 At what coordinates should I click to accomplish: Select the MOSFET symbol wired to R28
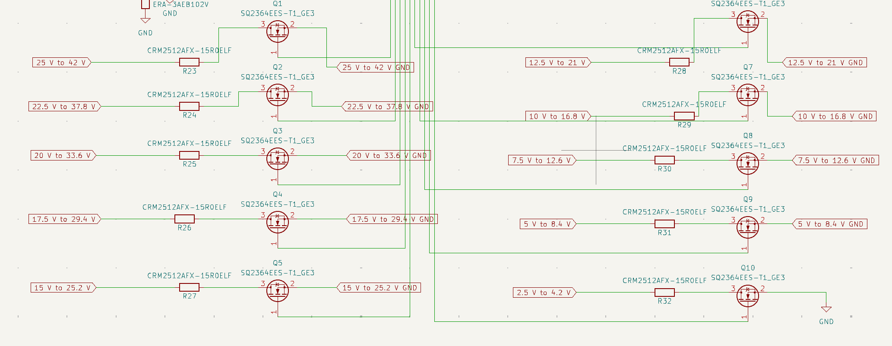coord(747,22)
